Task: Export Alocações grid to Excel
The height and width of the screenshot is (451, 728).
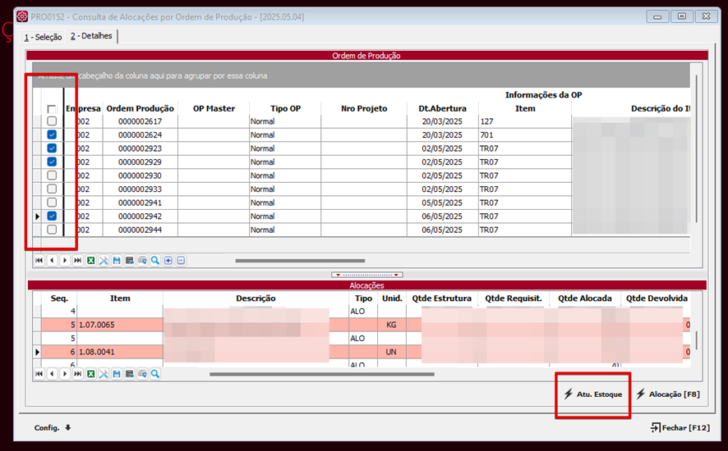Action: (x=91, y=374)
